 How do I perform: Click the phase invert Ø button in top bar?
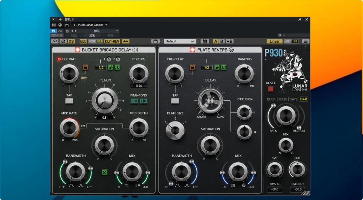click(x=63, y=41)
